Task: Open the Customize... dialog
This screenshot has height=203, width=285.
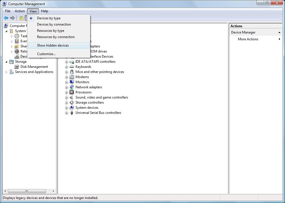Action: coord(59,54)
